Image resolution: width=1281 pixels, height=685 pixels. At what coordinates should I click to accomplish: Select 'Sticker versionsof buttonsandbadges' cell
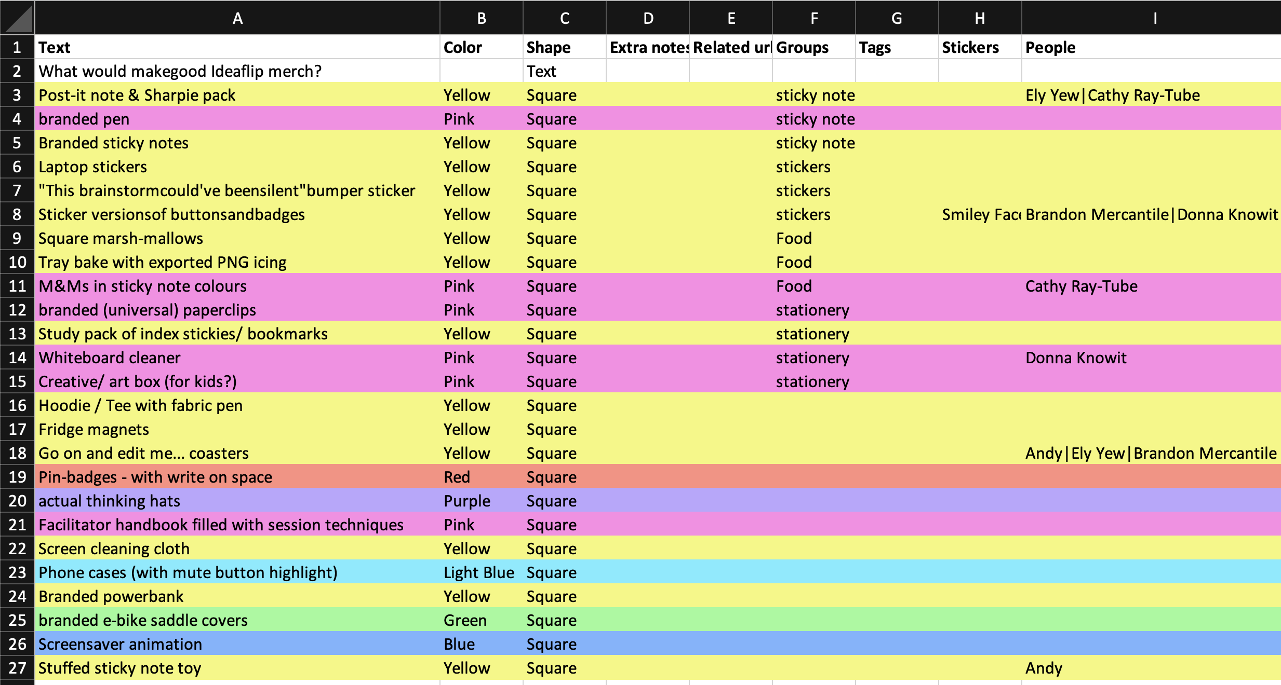[x=237, y=214]
